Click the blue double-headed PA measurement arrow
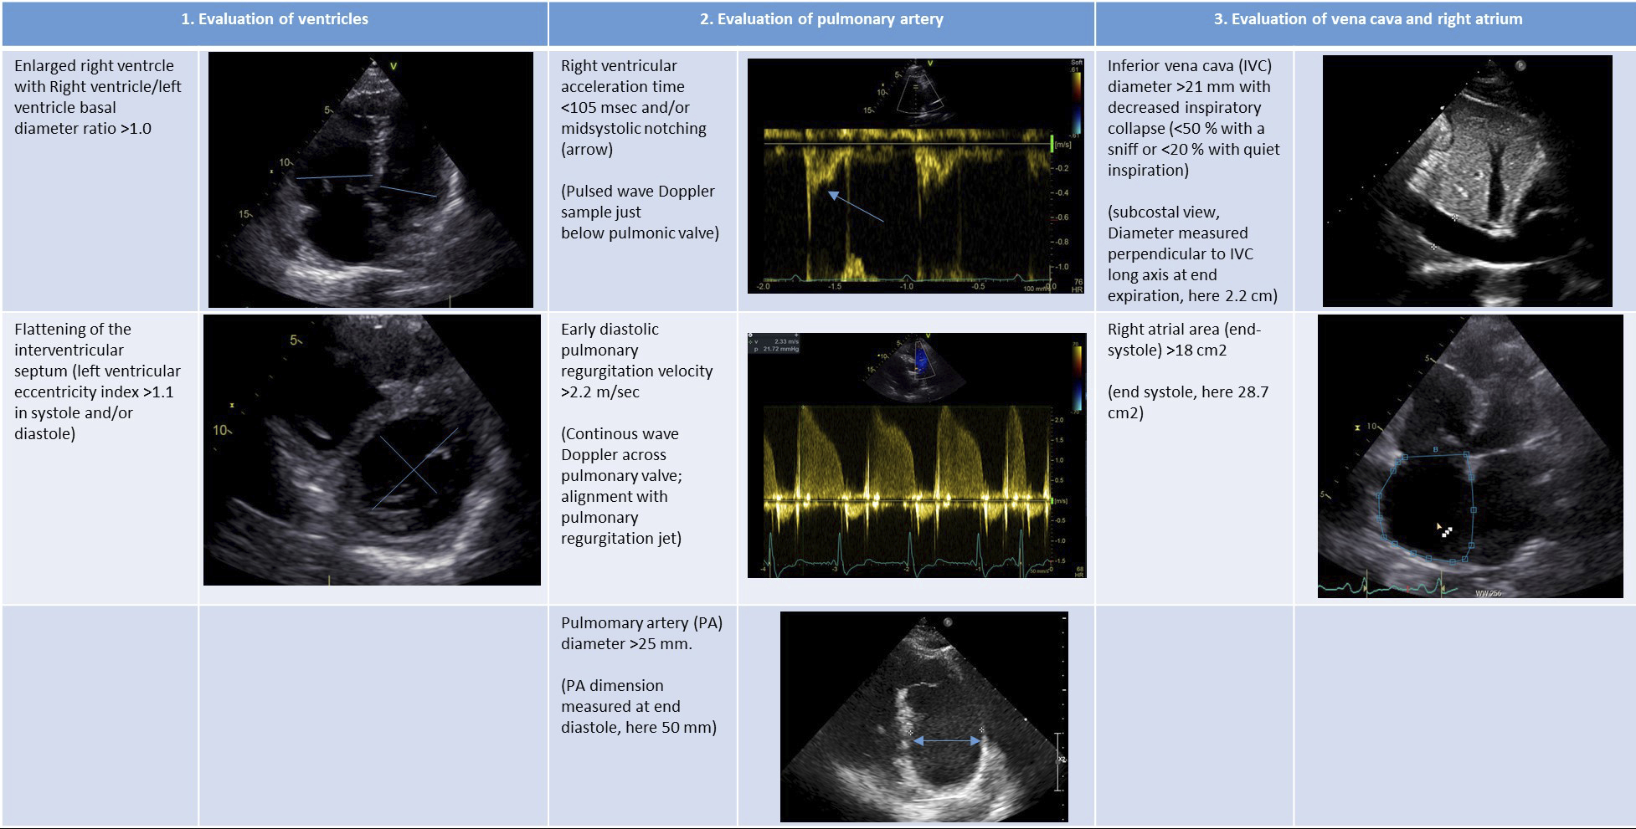Screen dimensions: 1636x829 point(946,739)
